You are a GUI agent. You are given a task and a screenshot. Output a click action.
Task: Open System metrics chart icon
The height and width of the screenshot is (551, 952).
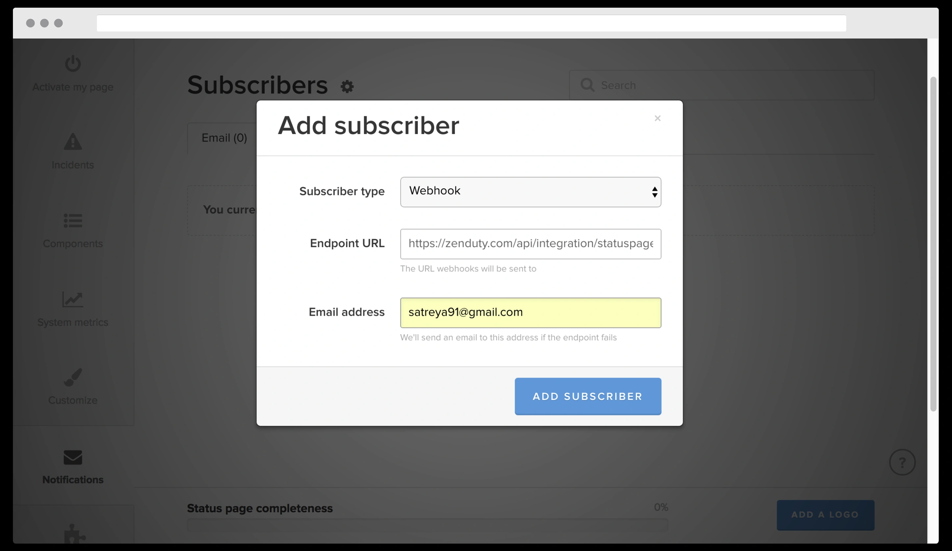tap(73, 299)
